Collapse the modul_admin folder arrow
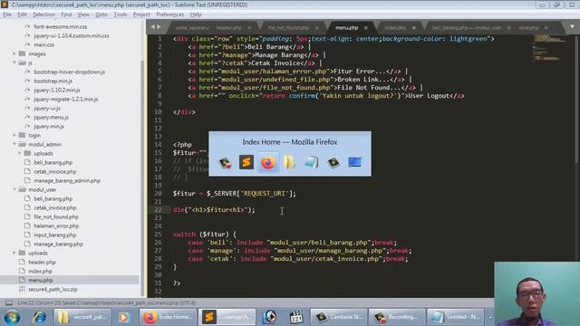Screen dimensions: 580x326 pyautogui.click(x=14, y=144)
